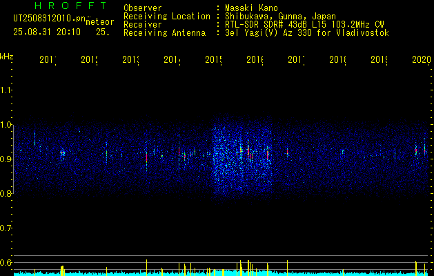Click the gray vertical bar spanning 0.8 to 1.0 kHz
Screen dimensions: 434x276
click(13, 159)
